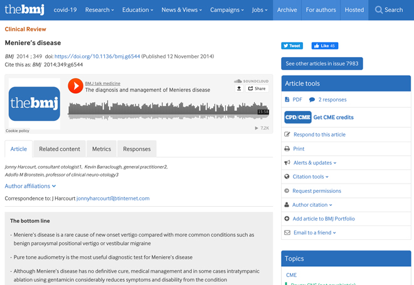The height and width of the screenshot is (285, 414).
Task: Get CME credits link
Action: coord(334,117)
